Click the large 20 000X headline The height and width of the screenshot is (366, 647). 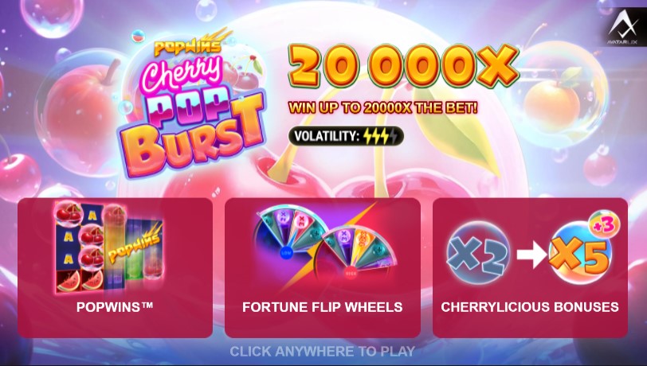[403, 66]
